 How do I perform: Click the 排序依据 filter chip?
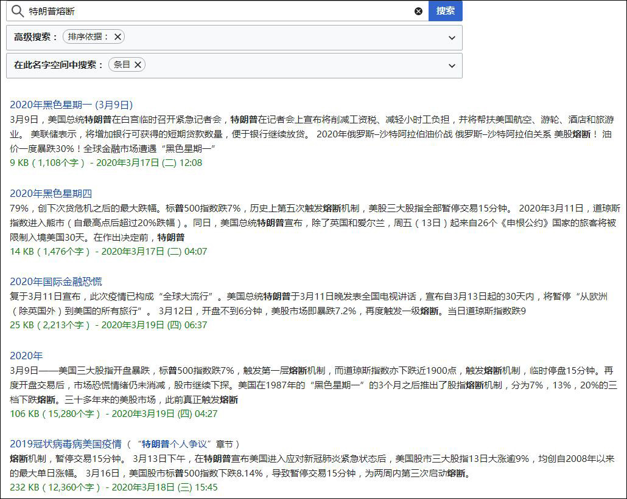click(x=88, y=36)
